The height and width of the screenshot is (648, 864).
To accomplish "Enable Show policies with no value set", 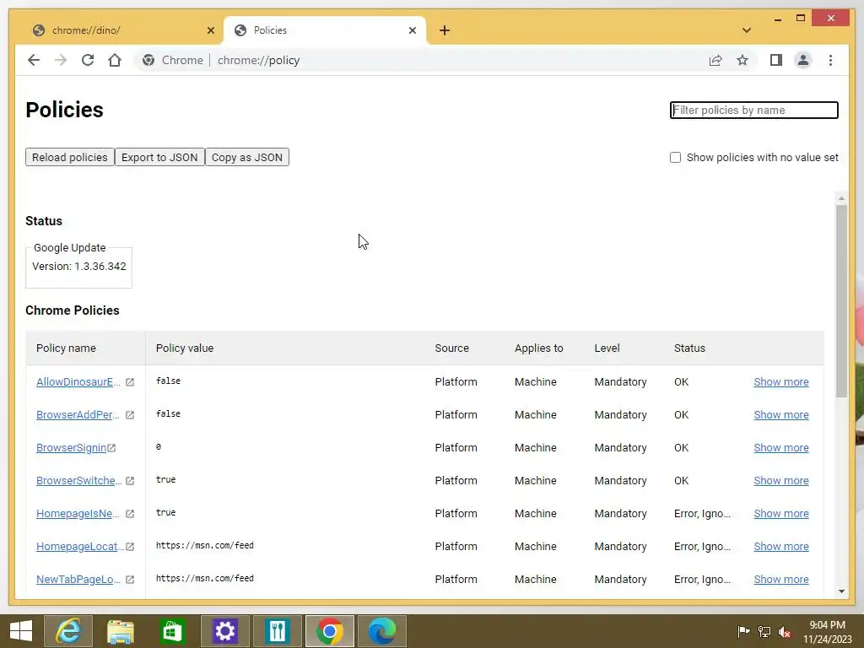I will tap(675, 157).
